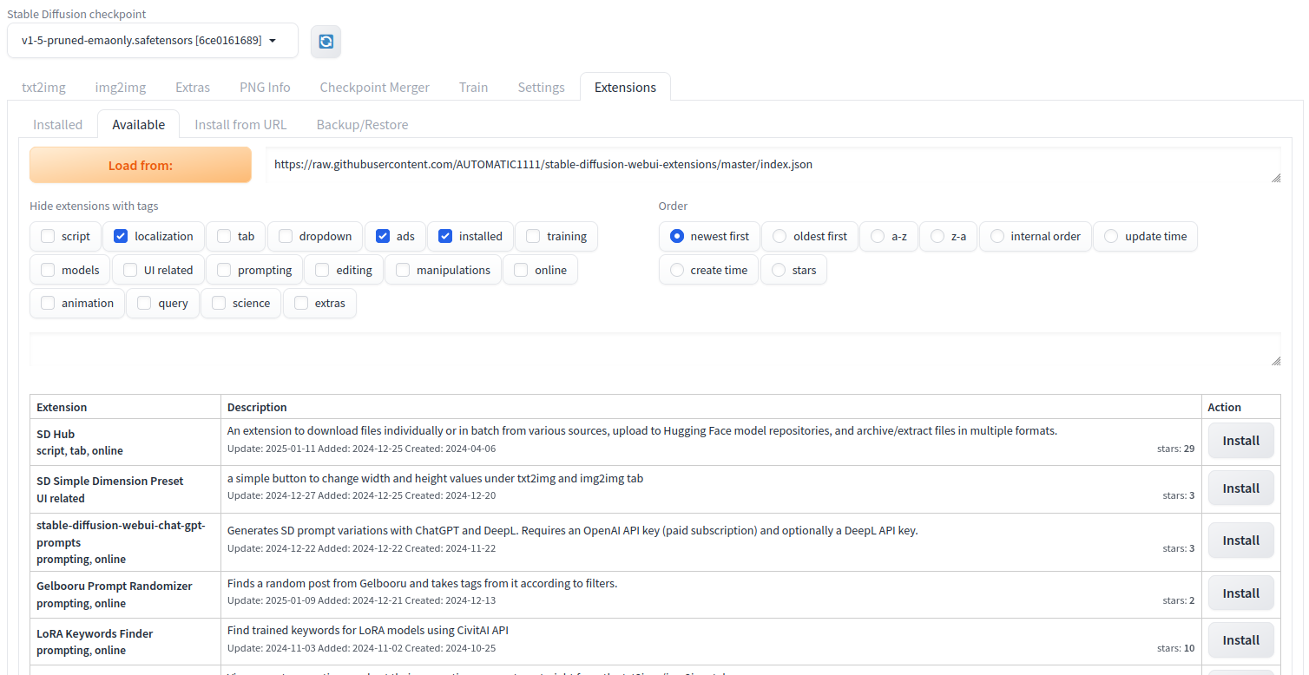Install the LoRA Keywords Finder extension
The width and height of the screenshot is (1309, 675).
(1240, 640)
